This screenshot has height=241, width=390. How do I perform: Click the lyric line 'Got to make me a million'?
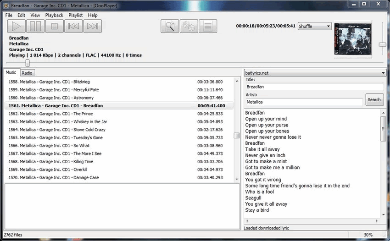point(273,167)
